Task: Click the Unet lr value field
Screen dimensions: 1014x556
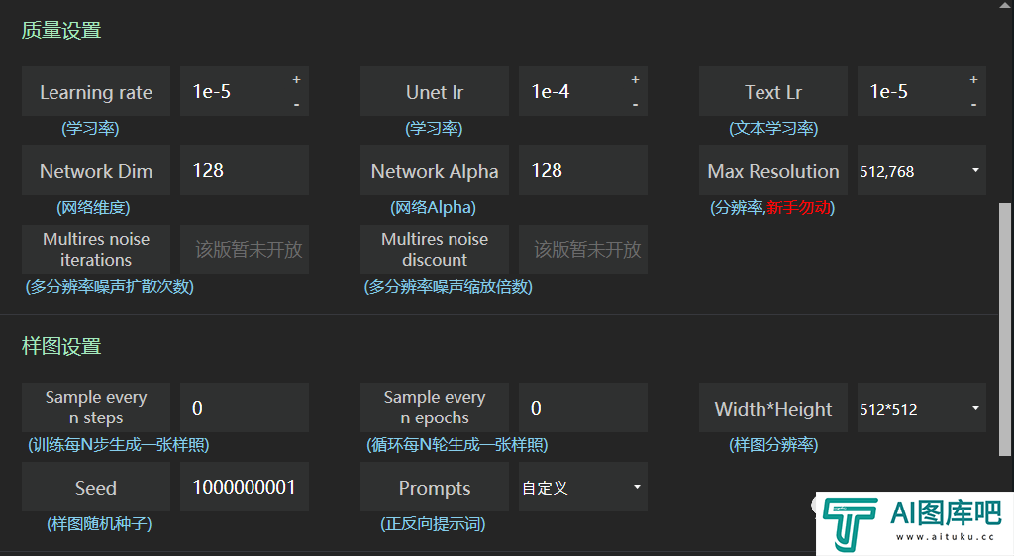Action: coord(573,91)
